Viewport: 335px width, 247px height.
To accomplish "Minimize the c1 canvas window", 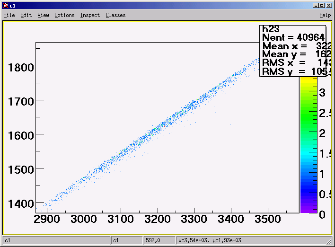I will [x=315, y=5].
